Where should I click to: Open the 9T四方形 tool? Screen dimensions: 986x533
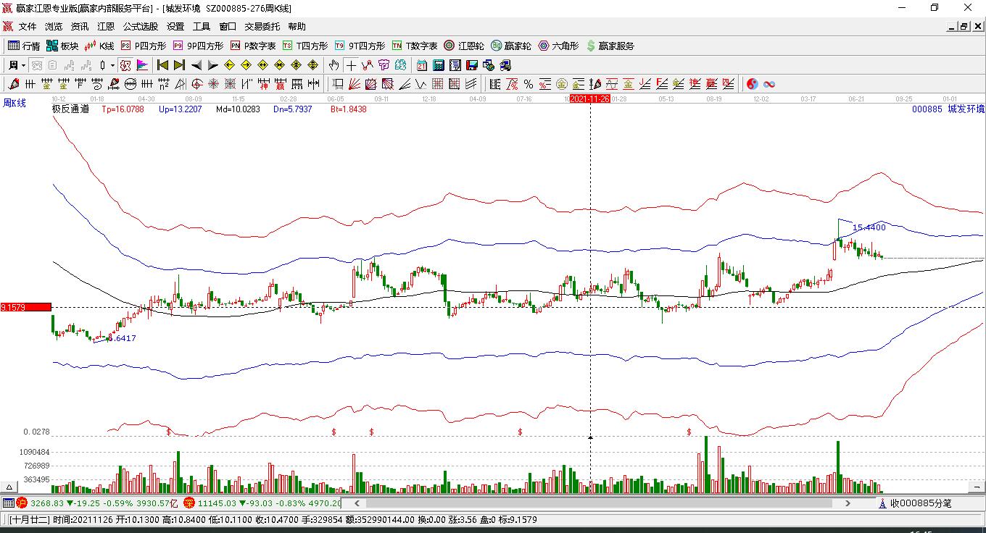[x=360, y=46]
